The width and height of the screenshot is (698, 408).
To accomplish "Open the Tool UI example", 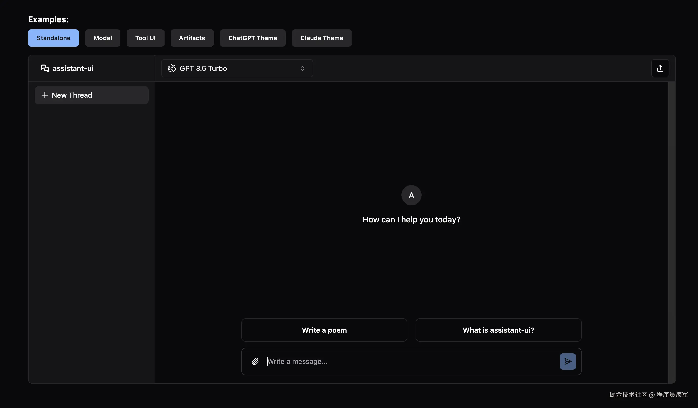I will click(x=145, y=38).
